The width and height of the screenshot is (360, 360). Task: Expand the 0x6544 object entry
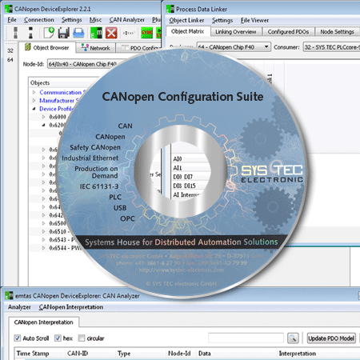(x=44, y=248)
